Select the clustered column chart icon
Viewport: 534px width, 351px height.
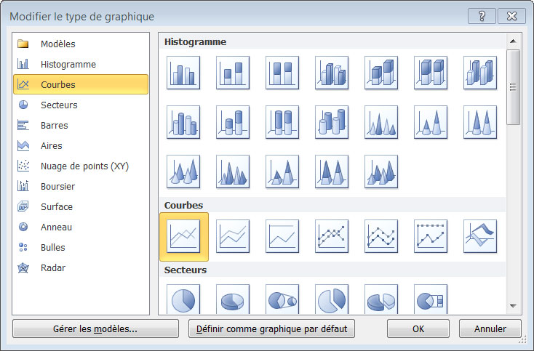tap(183, 73)
